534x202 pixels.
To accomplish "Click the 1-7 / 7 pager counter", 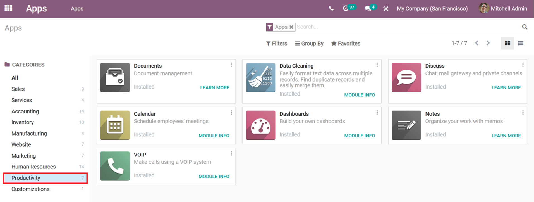I will coord(459,43).
